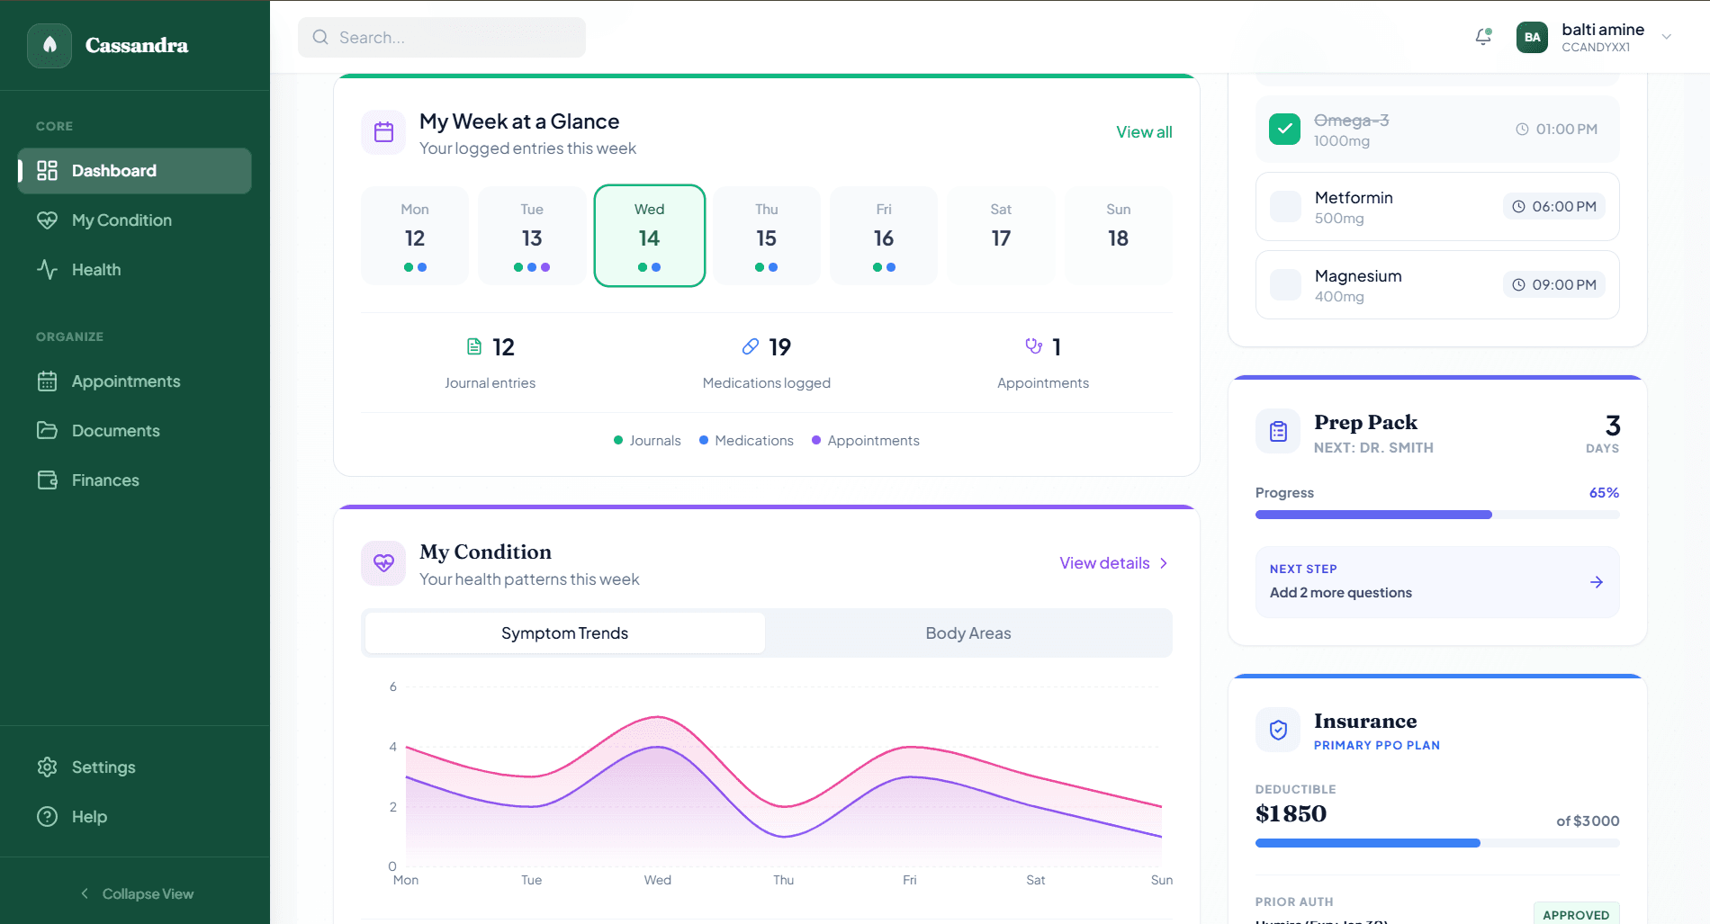Image resolution: width=1710 pixels, height=924 pixels.
Task: Click the NEXT: DR. SMITH label
Action: [1373, 447]
